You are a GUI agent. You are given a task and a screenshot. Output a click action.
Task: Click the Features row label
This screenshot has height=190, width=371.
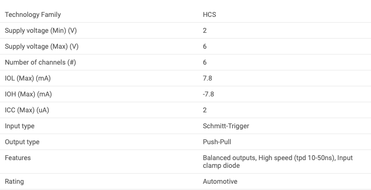tap(18, 158)
